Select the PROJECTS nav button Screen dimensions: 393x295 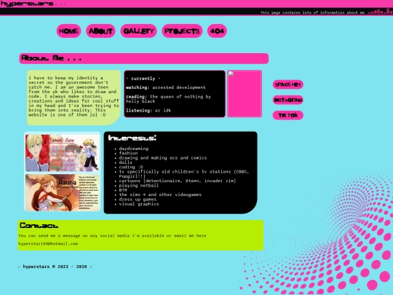pyautogui.click(x=182, y=31)
